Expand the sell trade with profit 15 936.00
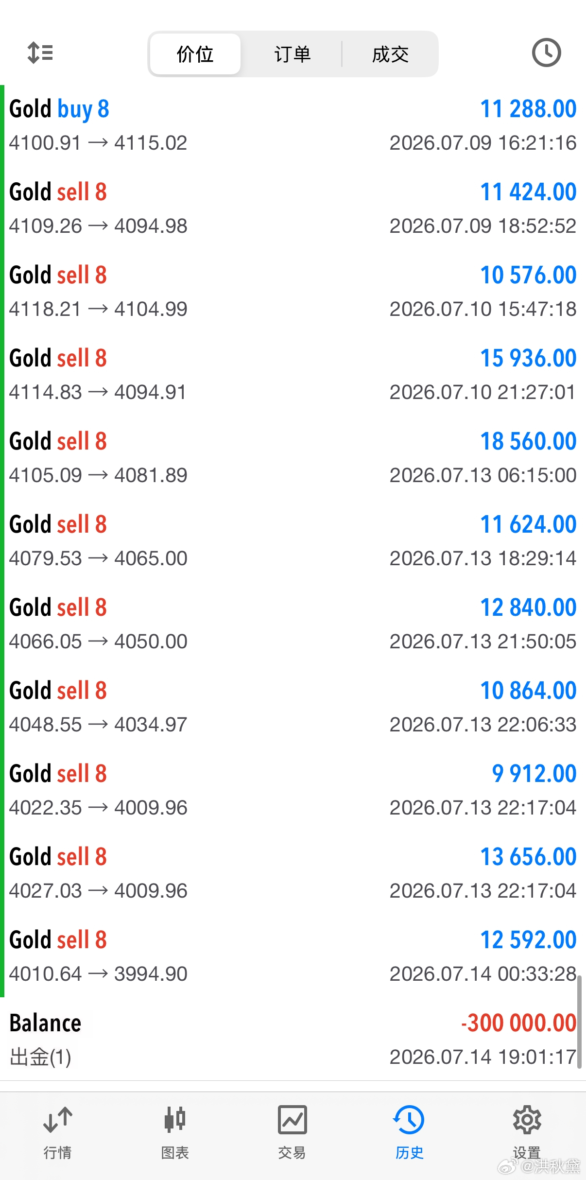The image size is (586, 1180). pos(293,375)
